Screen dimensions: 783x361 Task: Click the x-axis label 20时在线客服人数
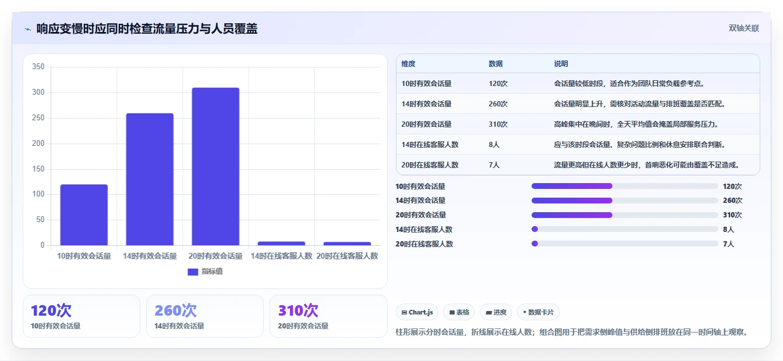pos(347,256)
